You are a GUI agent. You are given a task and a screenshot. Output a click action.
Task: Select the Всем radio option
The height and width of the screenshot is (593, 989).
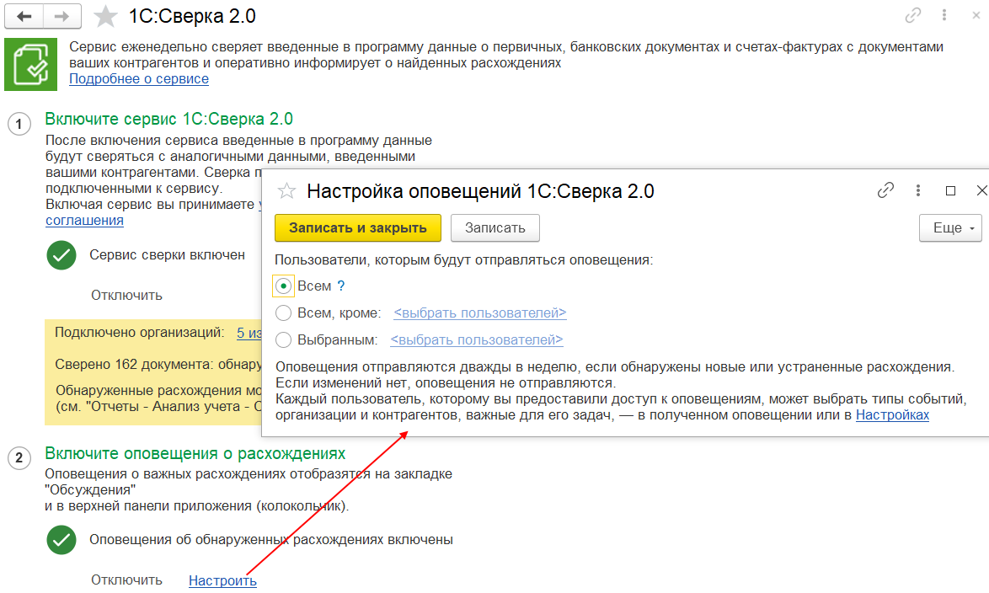click(x=283, y=286)
